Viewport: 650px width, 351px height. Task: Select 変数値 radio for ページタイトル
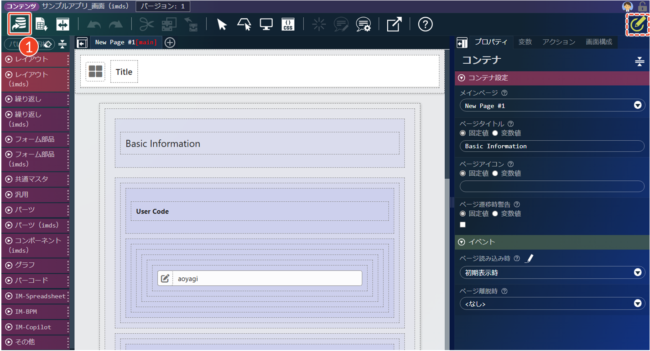[x=495, y=133]
